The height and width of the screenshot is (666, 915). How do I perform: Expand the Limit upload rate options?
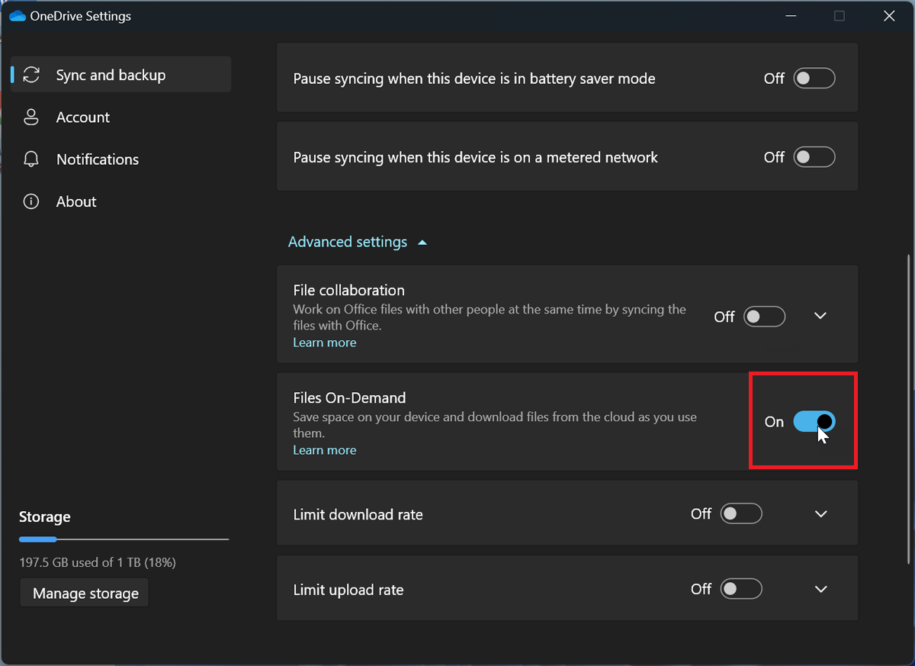[821, 588]
